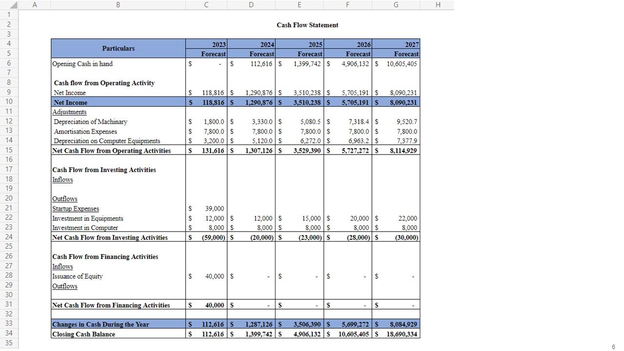Select the Adjustments label cell
Viewport: 624px width, 351px height.
tap(69, 112)
